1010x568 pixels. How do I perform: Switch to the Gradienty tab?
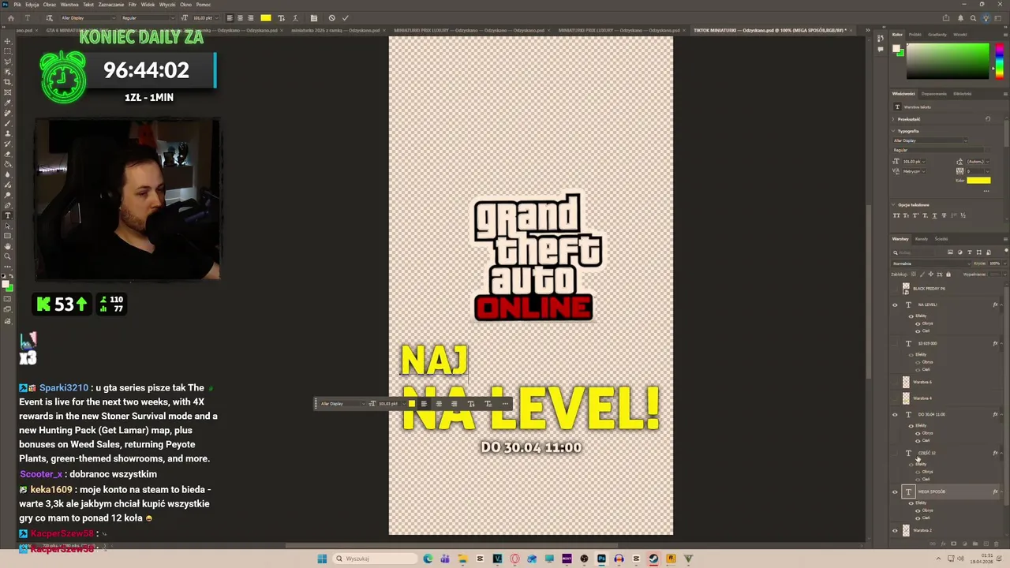[x=937, y=35]
